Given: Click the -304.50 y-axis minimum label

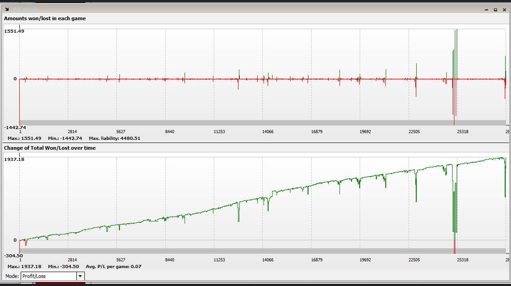Looking at the screenshot, I should click(13, 256).
